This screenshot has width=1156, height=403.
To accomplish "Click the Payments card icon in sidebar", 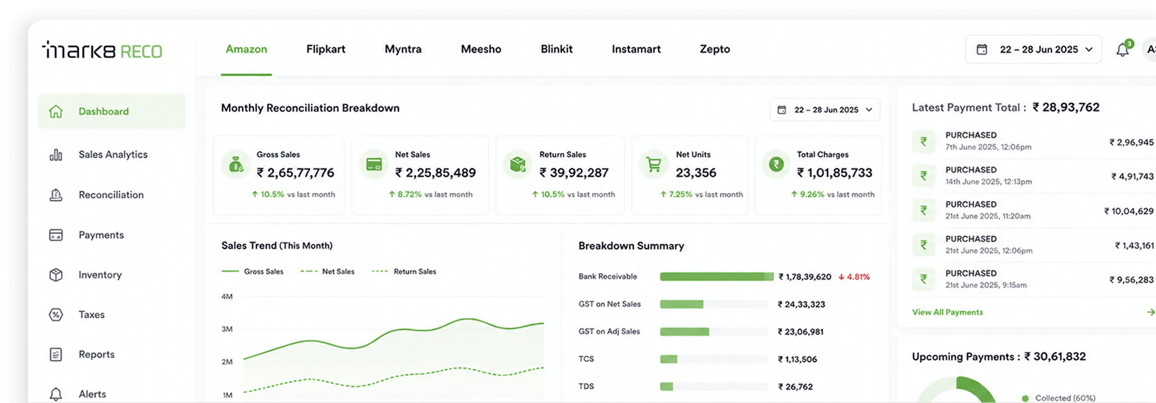I will (56, 235).
